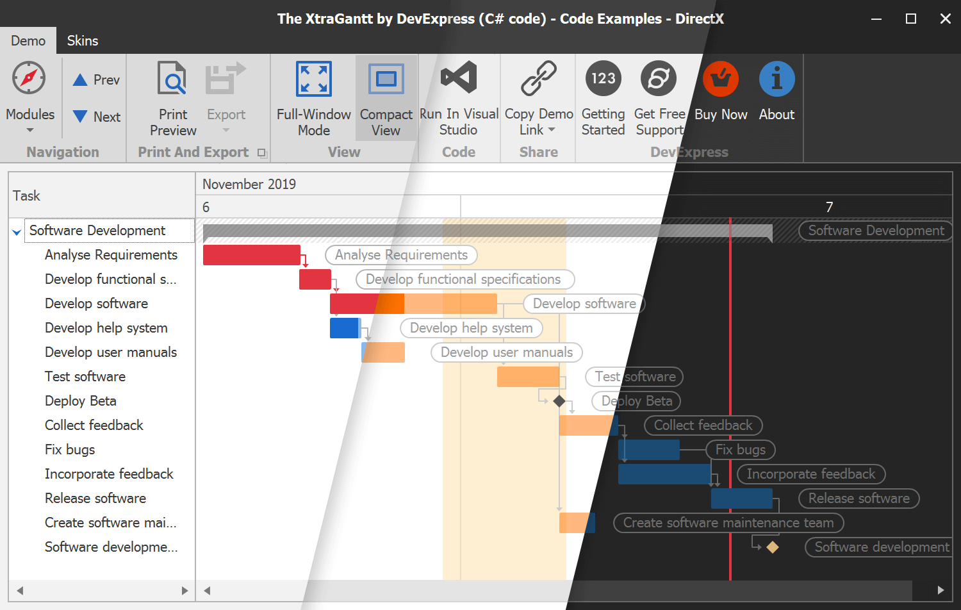The height and width of the screenshot is (610, 961).
Task: Enable Full-Window Mode
Action: pyautogui.click(x=313, y=78)
